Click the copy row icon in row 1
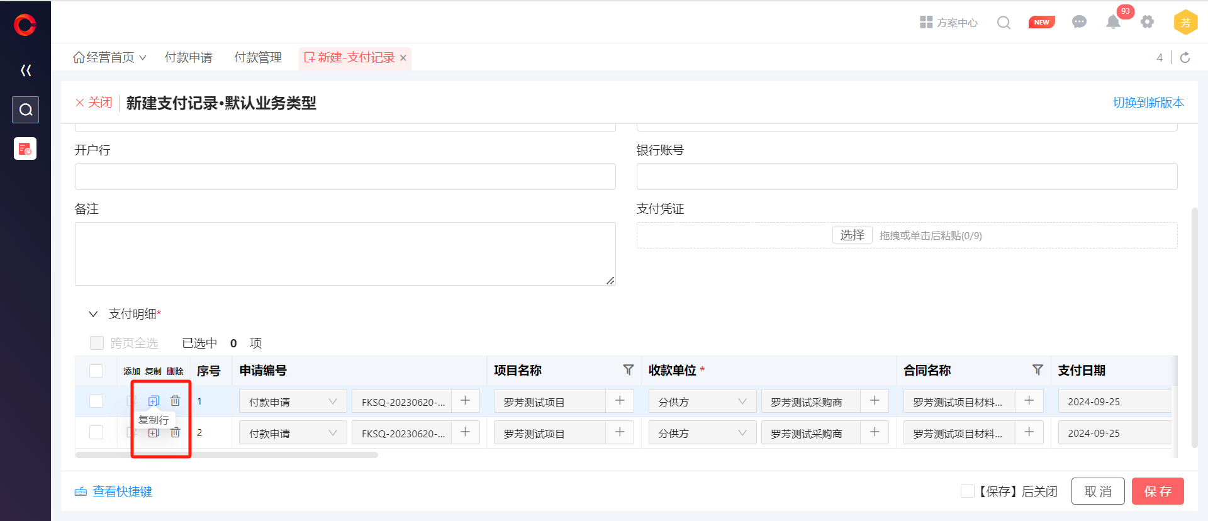This screenshot has height=521, width=1208. (x=154, y=401)
